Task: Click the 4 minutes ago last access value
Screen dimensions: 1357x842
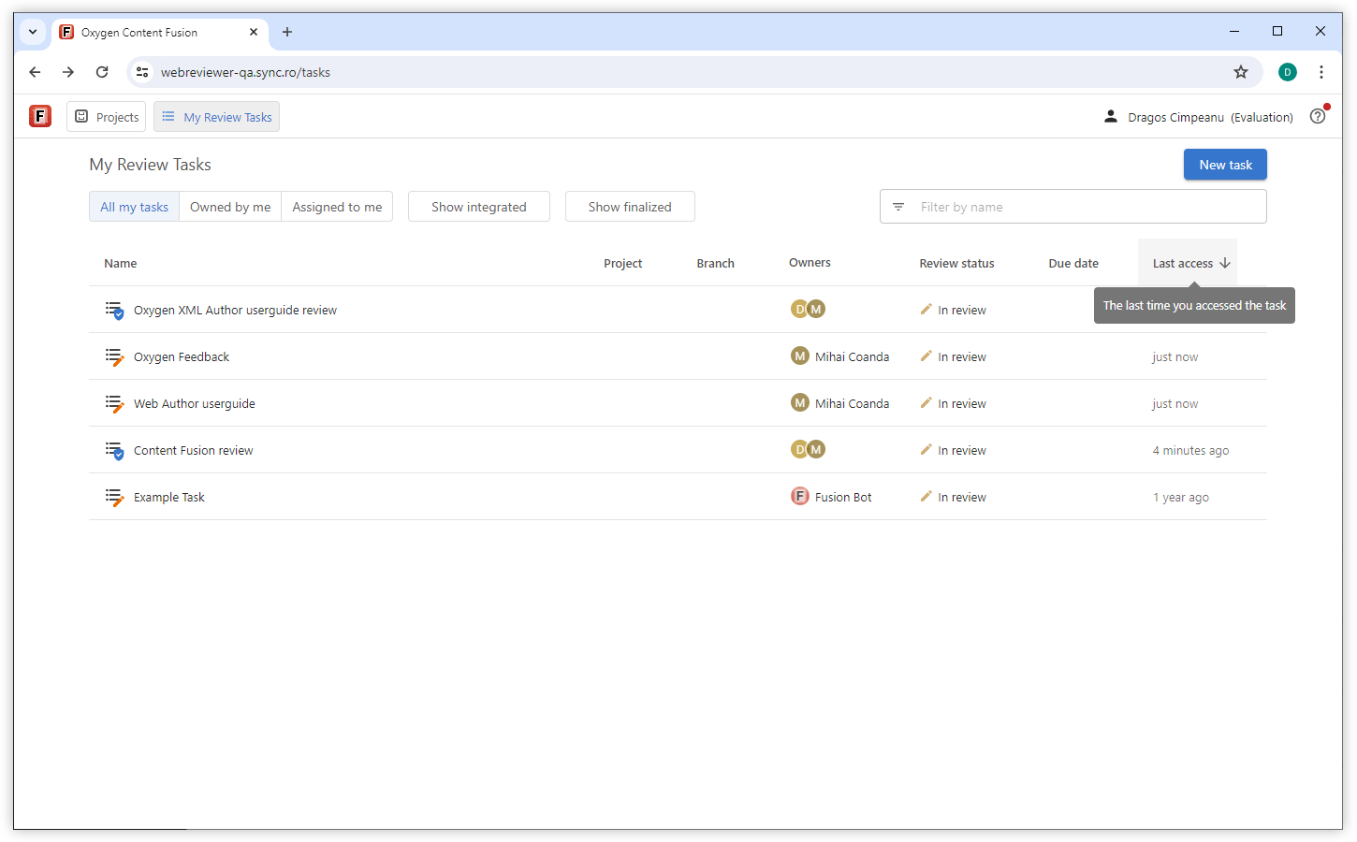Action: [x=1190, y=451]
